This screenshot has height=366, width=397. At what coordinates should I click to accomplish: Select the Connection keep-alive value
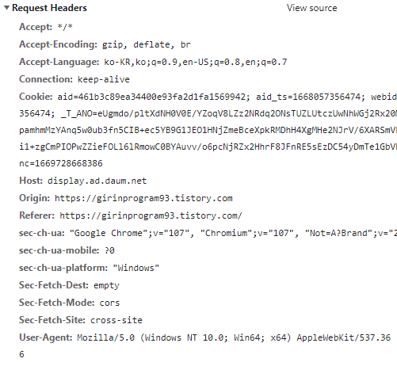pos(104,79)
